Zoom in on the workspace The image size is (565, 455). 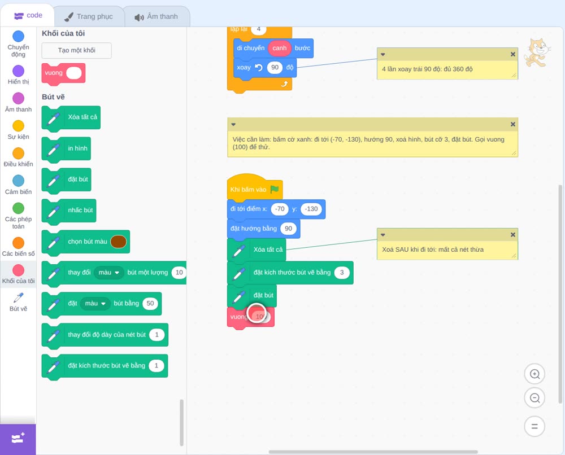coord(534,374)
